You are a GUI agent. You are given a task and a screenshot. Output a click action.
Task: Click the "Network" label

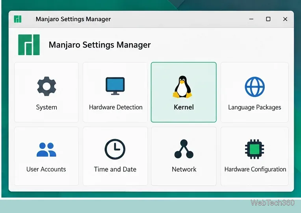pyautogui.click(x=184, y=169)
